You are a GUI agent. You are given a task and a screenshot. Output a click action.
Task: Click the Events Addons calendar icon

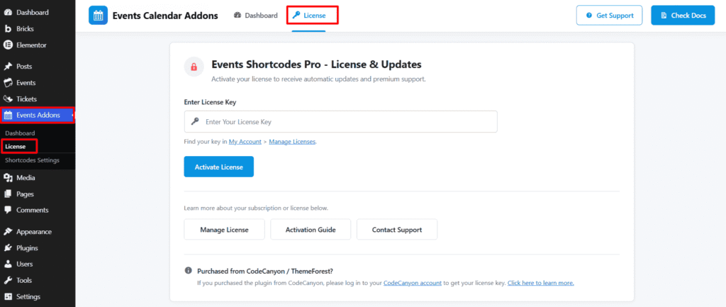coord(8,116)
